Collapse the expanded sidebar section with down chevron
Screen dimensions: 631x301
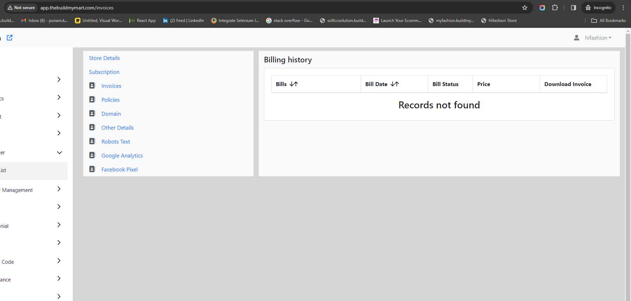60,152
